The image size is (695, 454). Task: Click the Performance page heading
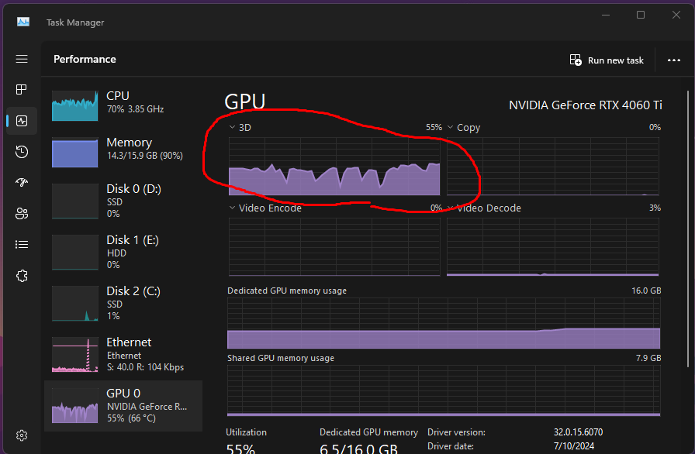coord(85,60)
